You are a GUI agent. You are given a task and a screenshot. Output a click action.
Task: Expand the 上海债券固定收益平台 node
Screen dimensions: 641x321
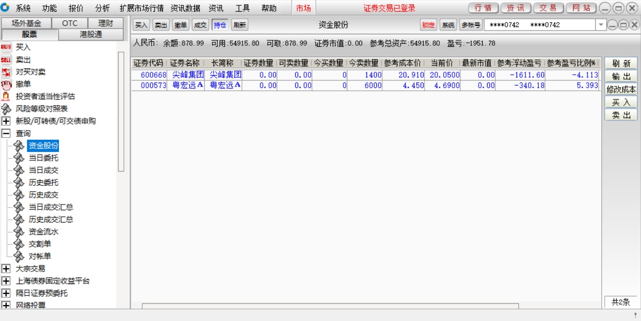(6, 281)
